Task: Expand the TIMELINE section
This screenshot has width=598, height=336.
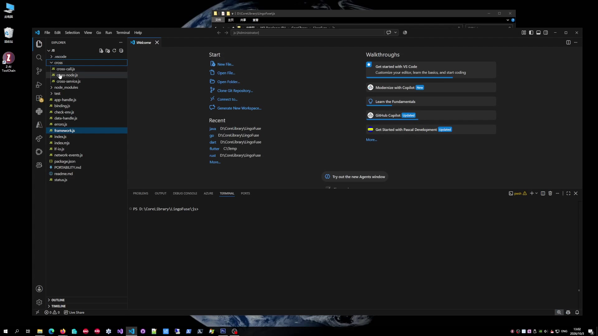Action: point(87,306)
